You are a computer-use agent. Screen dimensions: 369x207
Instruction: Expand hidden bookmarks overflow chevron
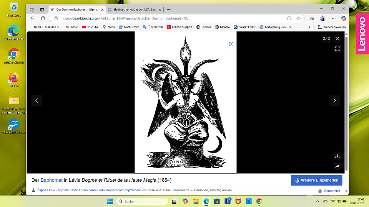(309, 27)
